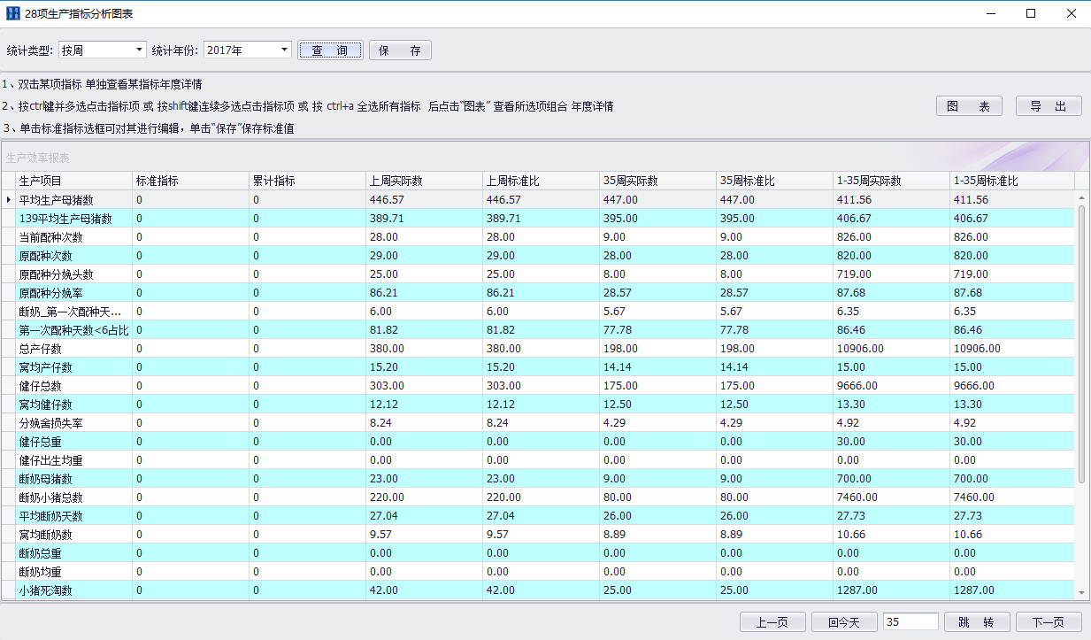The width and height of the screenshot is (1091, 640).
Task: Click the app icon in title bar
Action: (x=12, y=14)
